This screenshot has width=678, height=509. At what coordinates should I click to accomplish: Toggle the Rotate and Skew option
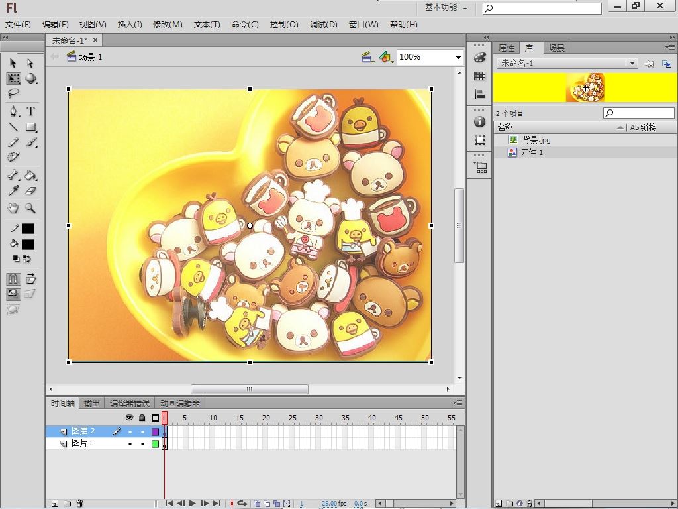click(x=30, y=279)
